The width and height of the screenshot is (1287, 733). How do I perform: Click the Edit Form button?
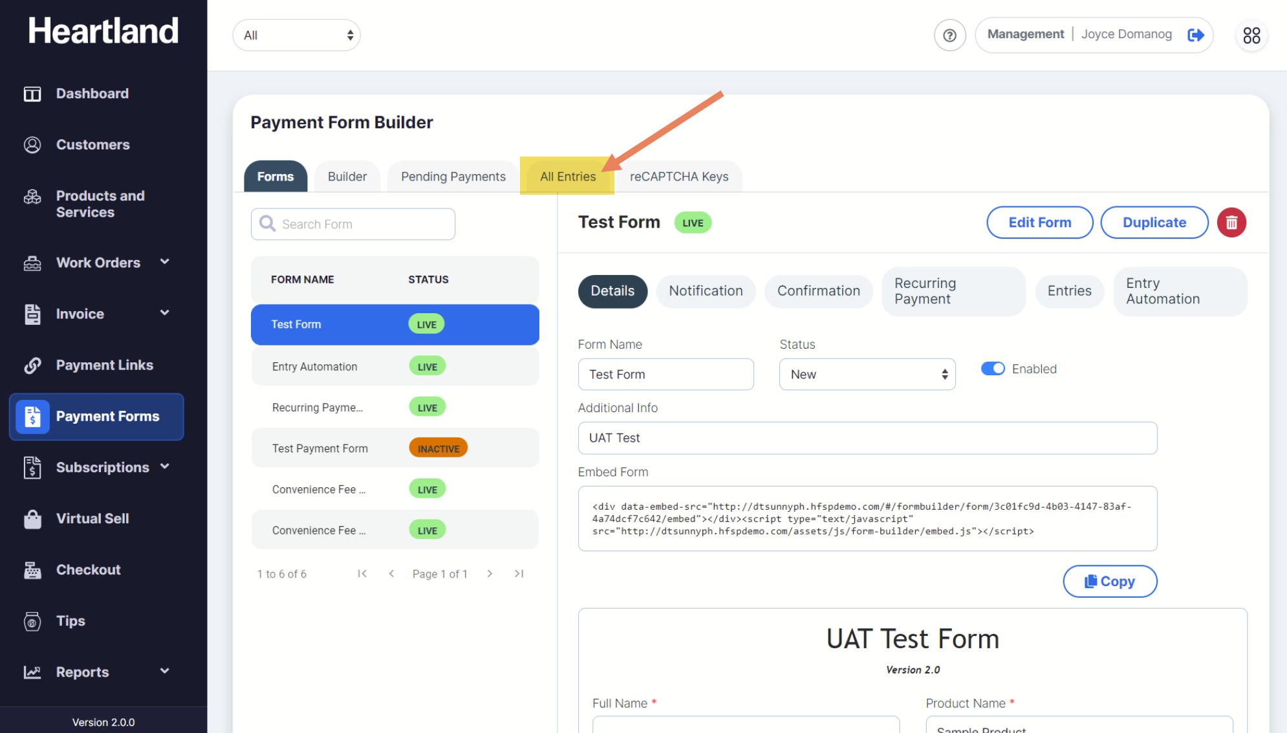tap(1039, 223)
